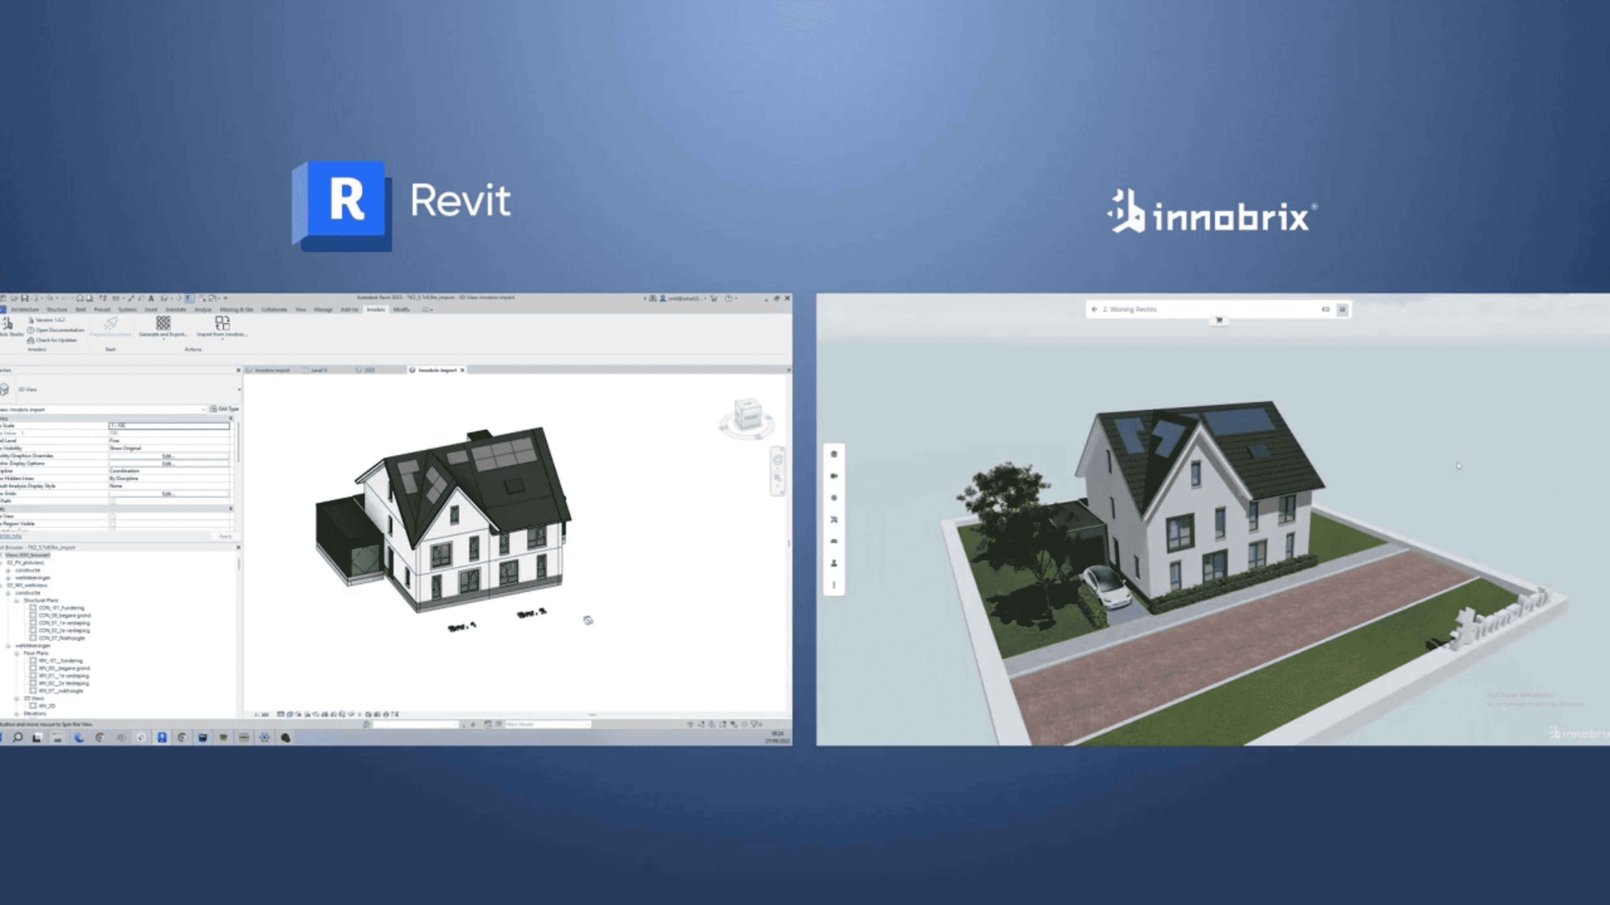1610x905 pixels.
Task: Click the camera icon in Innobrix sidebar
Action: coord(834,476)
